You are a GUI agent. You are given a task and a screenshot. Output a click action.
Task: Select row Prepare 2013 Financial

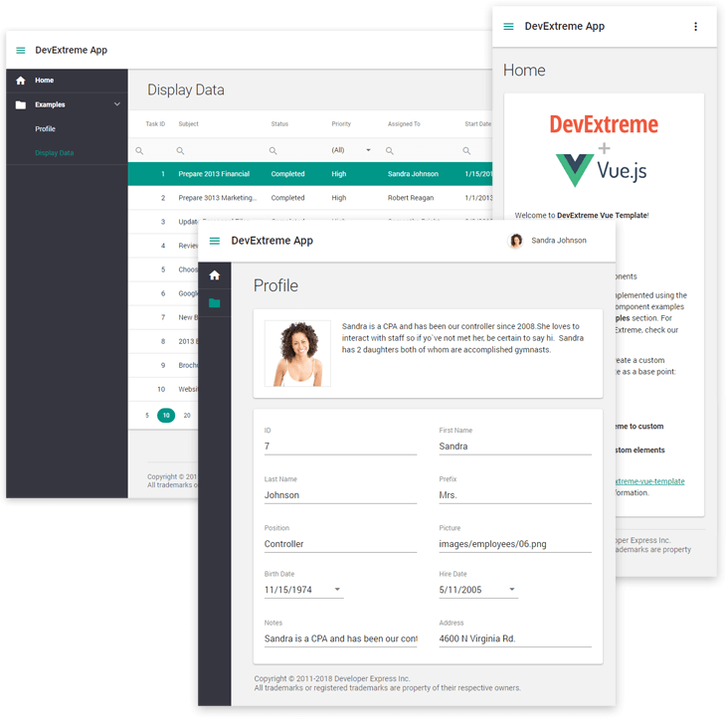click(x=309, y=174)
